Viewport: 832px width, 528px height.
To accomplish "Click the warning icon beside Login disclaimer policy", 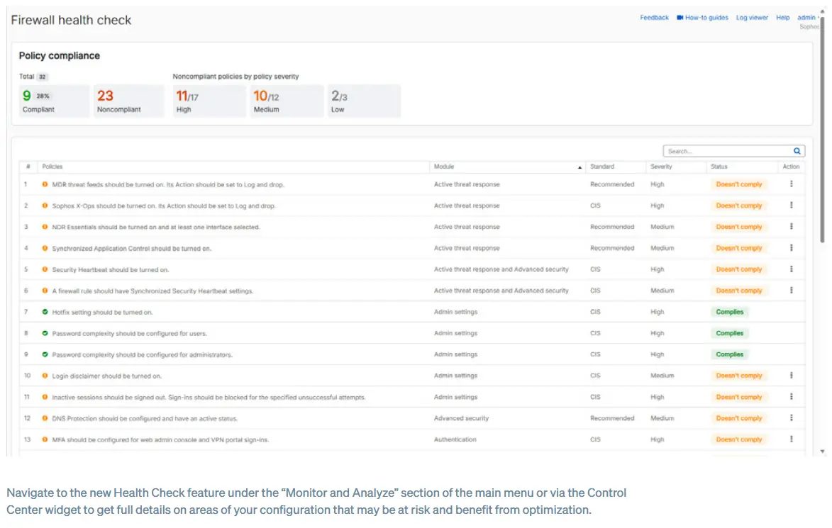I will 45,376.
